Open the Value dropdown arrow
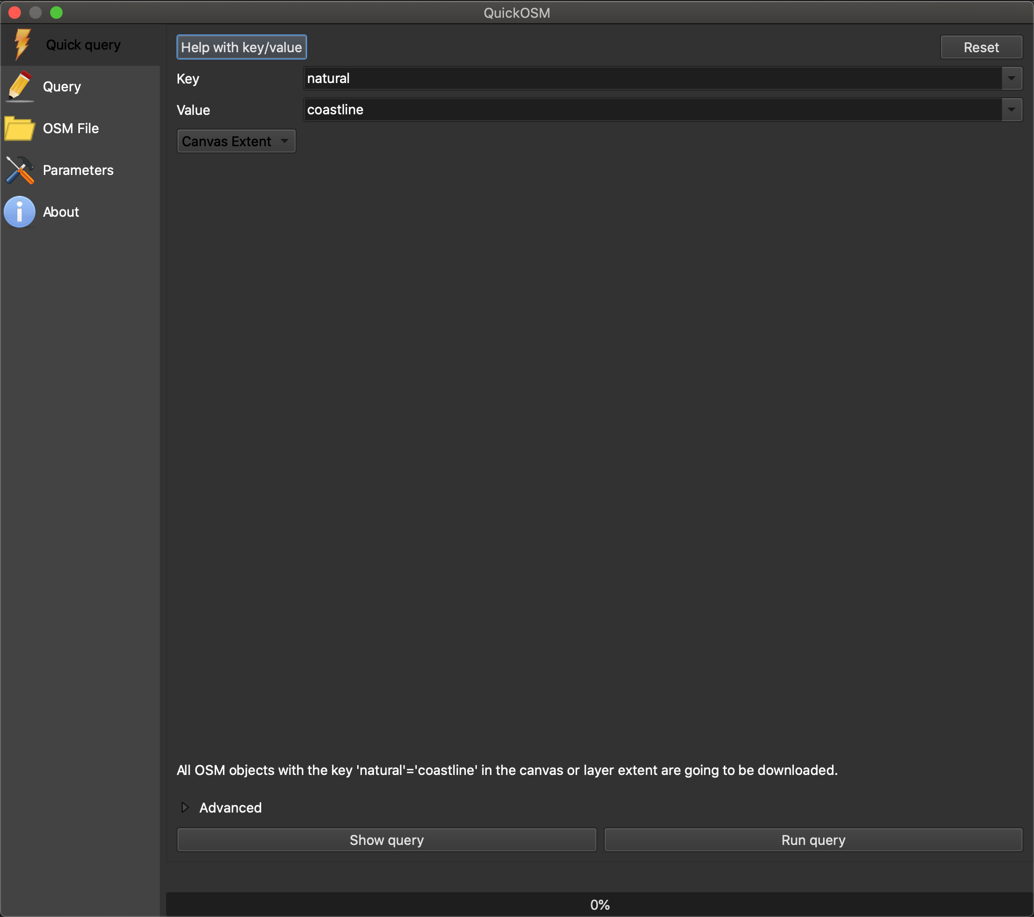1034x917 pixels. 1012,110
